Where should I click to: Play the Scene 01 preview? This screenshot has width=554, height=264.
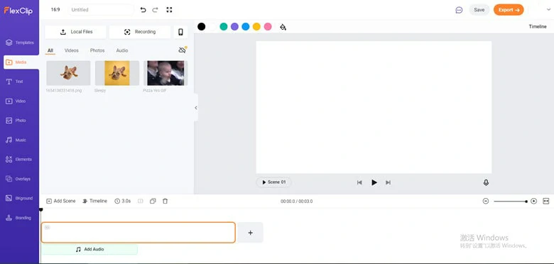[x=274, y=182]
